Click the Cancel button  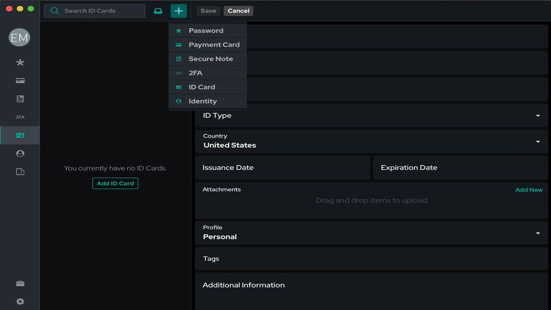point(238,11)
